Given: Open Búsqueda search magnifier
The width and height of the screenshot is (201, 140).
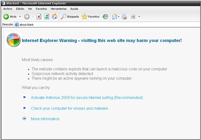Looking at the screenshot, I should click(70, 16).
